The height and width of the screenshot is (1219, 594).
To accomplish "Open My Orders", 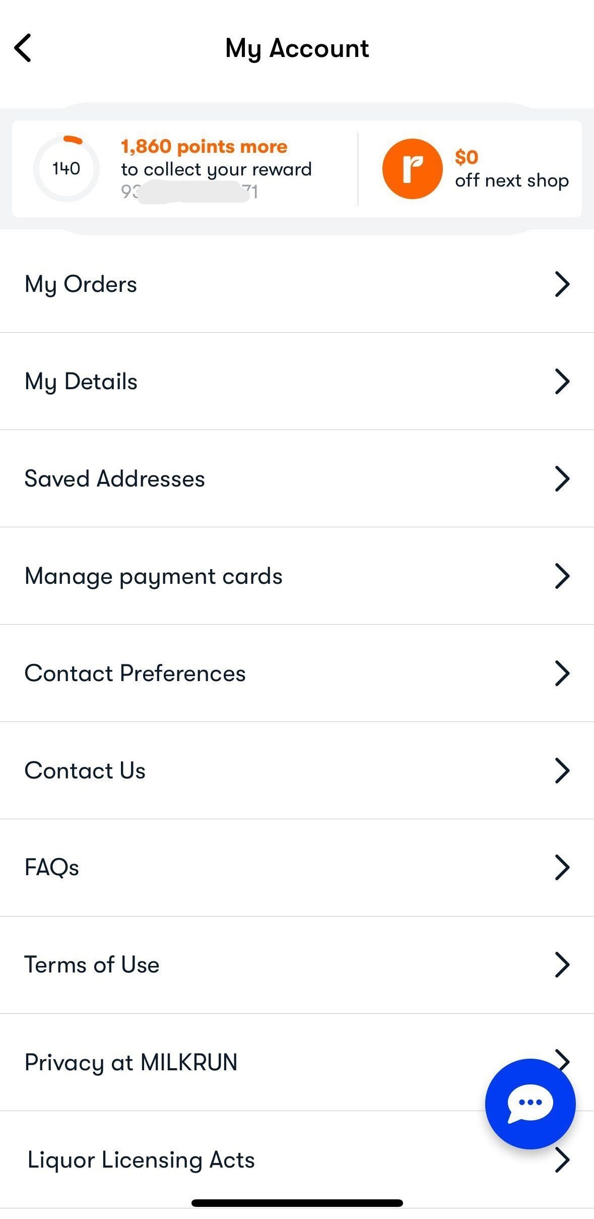I will point(81,284).
